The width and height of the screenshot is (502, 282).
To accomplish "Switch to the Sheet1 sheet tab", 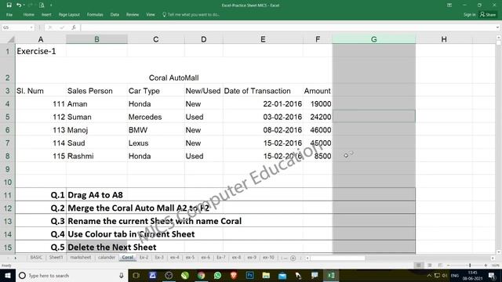I will pos(56,258).
